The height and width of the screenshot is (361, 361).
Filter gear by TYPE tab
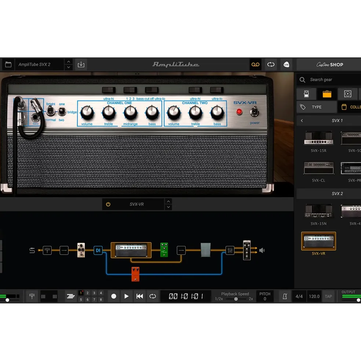coord(317,107)
